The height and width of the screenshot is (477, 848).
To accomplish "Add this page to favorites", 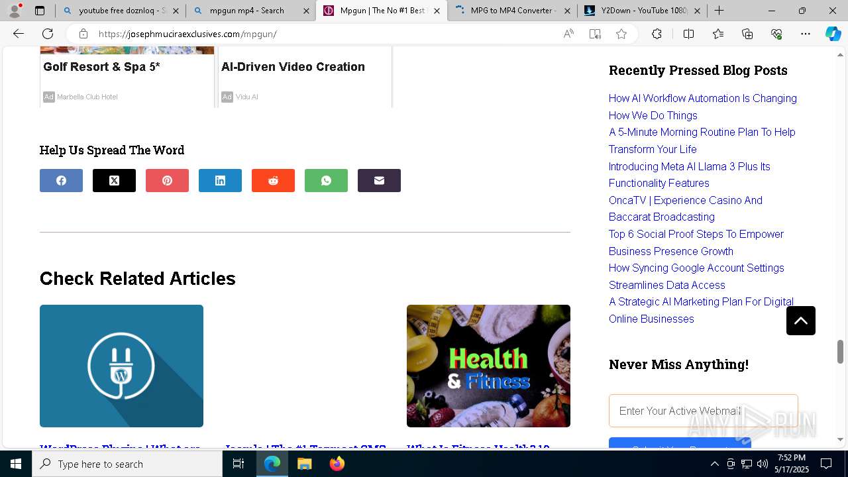I will click(621, 34).
